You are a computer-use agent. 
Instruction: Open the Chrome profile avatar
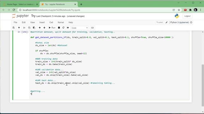coord(195,10)
